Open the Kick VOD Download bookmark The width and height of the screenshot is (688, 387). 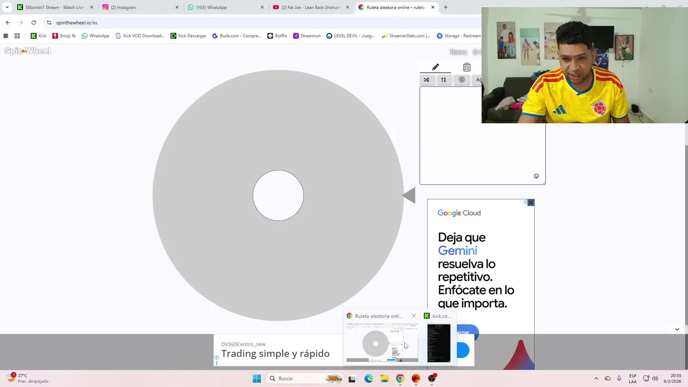140,36
